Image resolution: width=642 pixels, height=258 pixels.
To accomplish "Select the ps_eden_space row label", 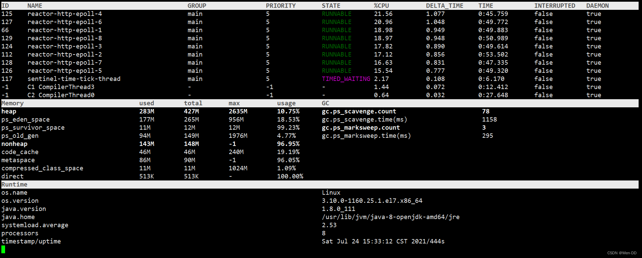I will pyautogui.click(x=25, y=120).
